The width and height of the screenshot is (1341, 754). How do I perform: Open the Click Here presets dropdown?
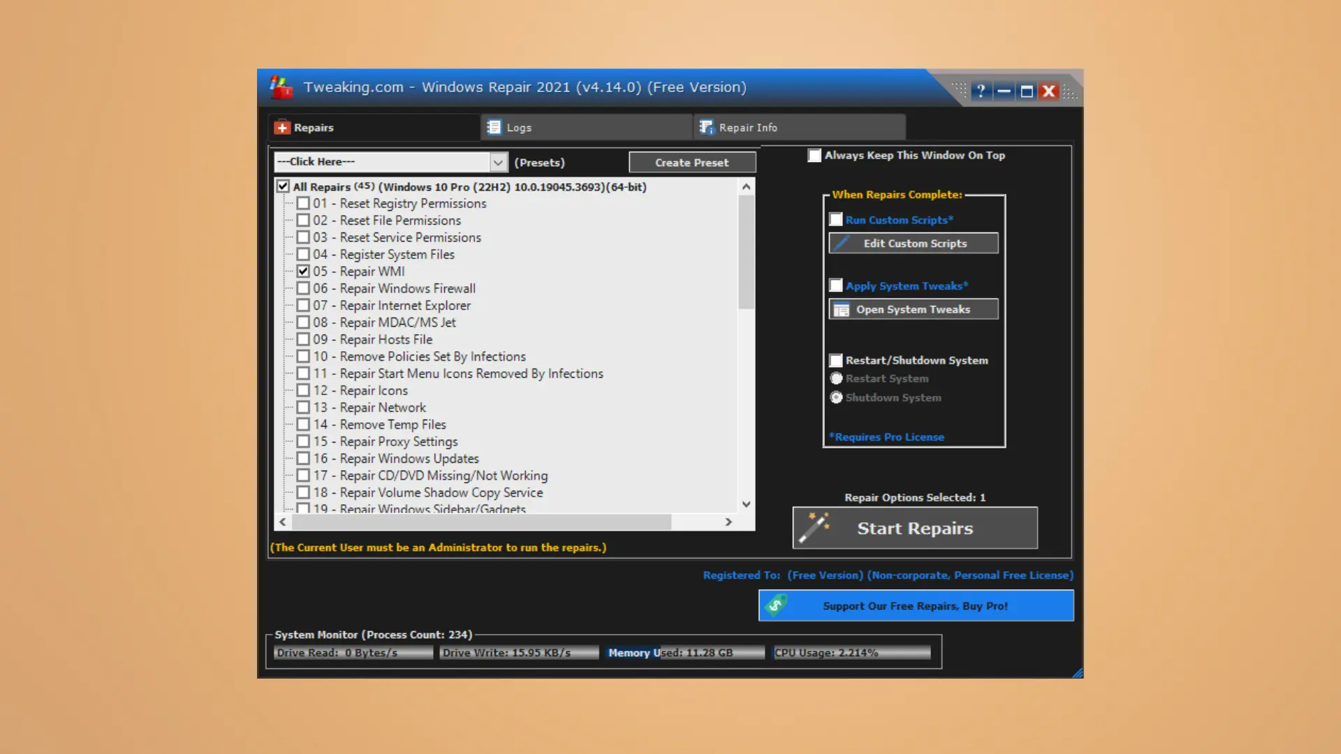pyautogui.click(x=497, y=162)
